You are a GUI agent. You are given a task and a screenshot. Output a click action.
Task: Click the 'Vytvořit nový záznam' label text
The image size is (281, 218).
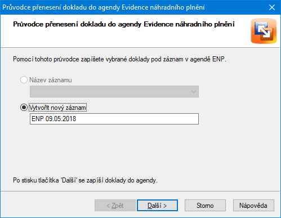tap(58, 108)
